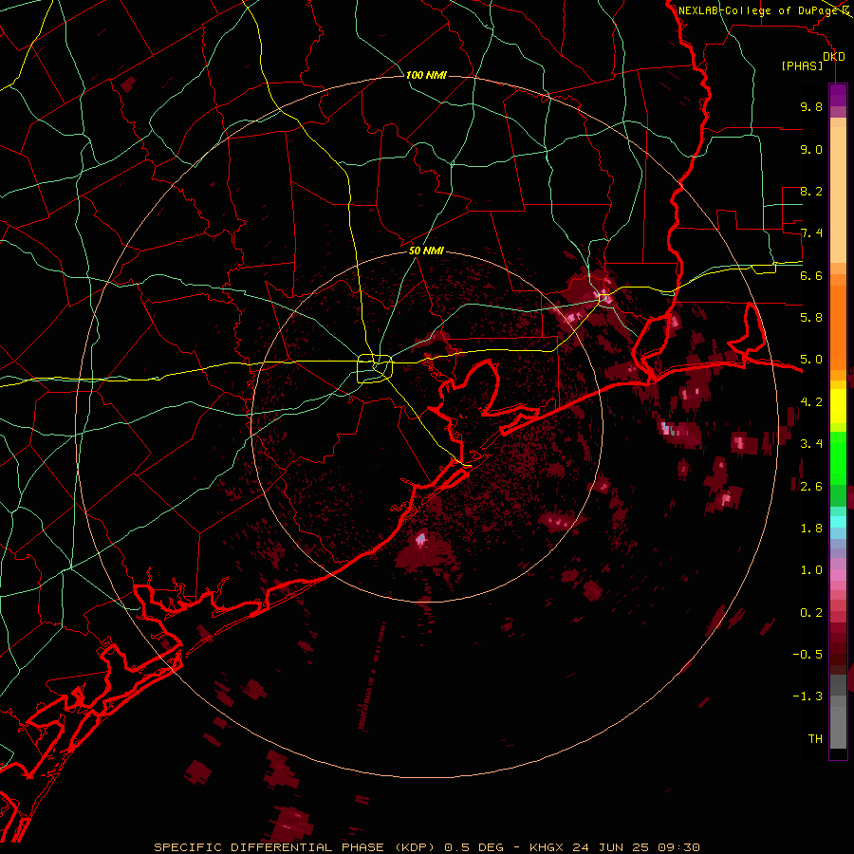
Task: Pick the yellow color bar segment
Action: pos(838,406)
